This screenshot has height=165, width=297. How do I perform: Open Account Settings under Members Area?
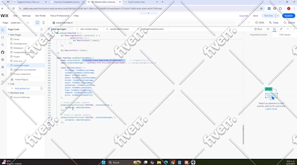point(21,97)
